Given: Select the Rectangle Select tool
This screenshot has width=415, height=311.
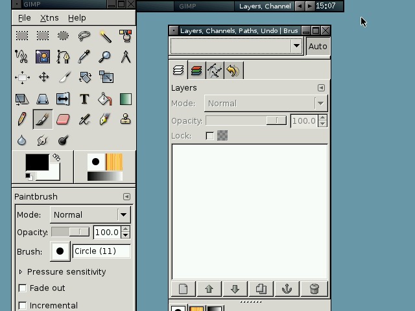Looking at the screenshot, I should pos(22,36).
